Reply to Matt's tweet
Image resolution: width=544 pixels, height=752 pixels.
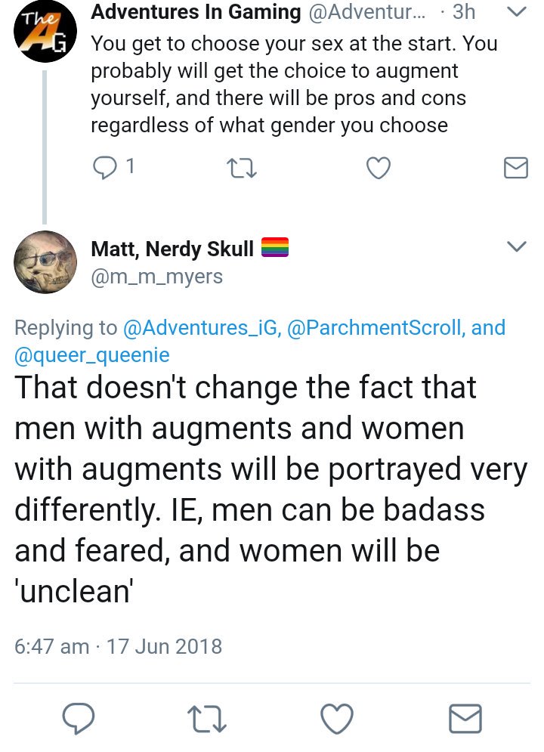tap(79, 718)
